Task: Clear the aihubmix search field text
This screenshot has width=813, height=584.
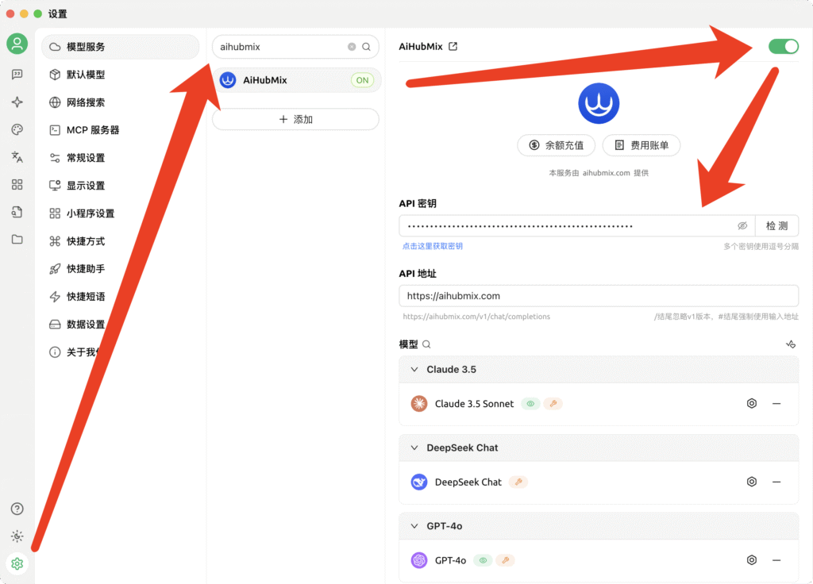Action: coord(352,47)
